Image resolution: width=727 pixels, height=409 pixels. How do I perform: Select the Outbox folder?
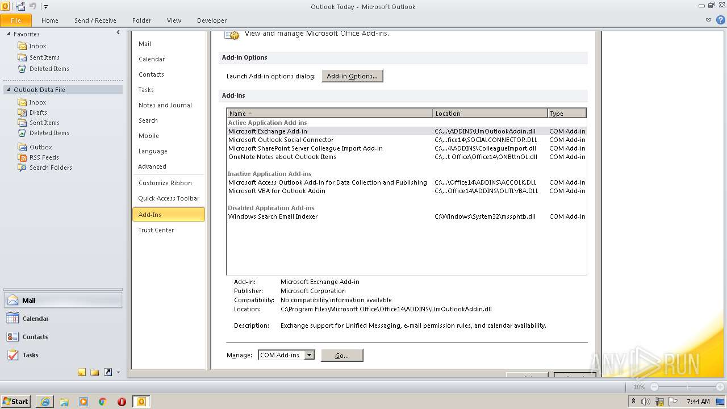click(40, 147)
